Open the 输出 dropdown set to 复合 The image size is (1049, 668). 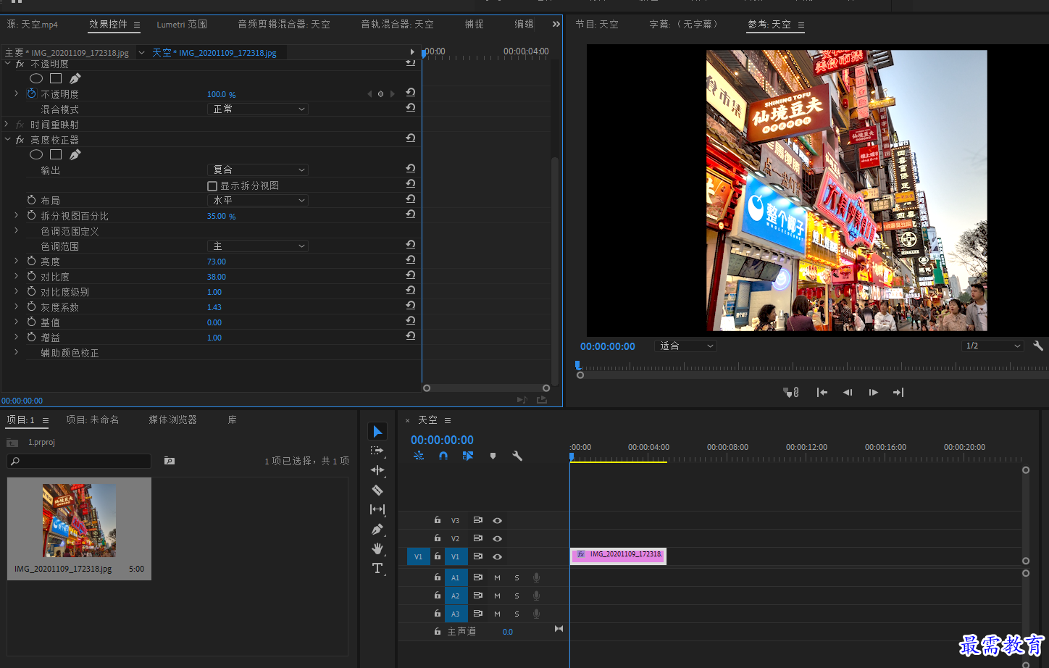coord(258,170)
